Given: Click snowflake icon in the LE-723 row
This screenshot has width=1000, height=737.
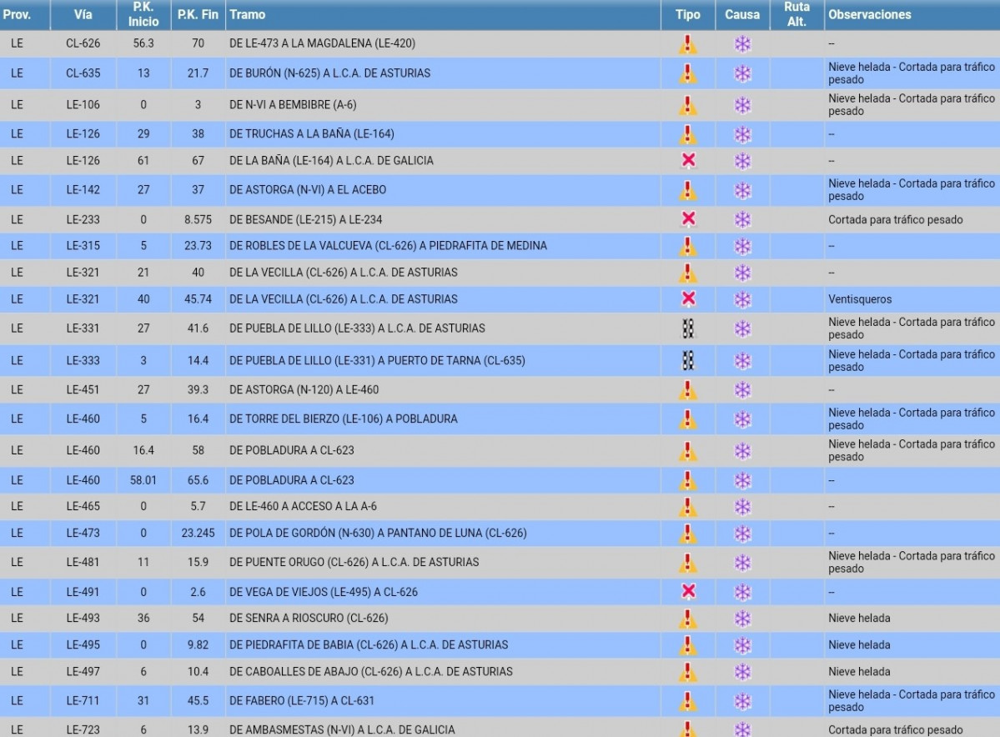Looking at the screenshot, I should click(x=742, y=729).
